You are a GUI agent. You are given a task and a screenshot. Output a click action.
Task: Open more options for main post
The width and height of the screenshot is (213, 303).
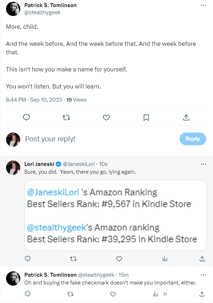pyautogui.click(x=203, y=6)
